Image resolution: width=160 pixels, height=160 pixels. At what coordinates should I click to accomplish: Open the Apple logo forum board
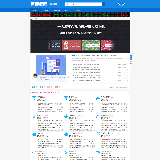pyautogui.click(x=34, y=135)
